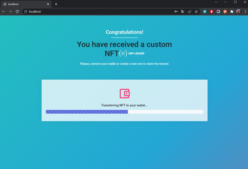This screenshot has width=248, height=169.
Task: Open the Extensions puzzle piece menu
Action: click(x=232, y=12)
